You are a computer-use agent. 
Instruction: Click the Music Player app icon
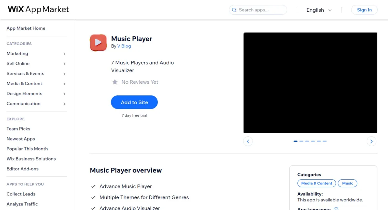pyautogui.click(x=98, y=43)
